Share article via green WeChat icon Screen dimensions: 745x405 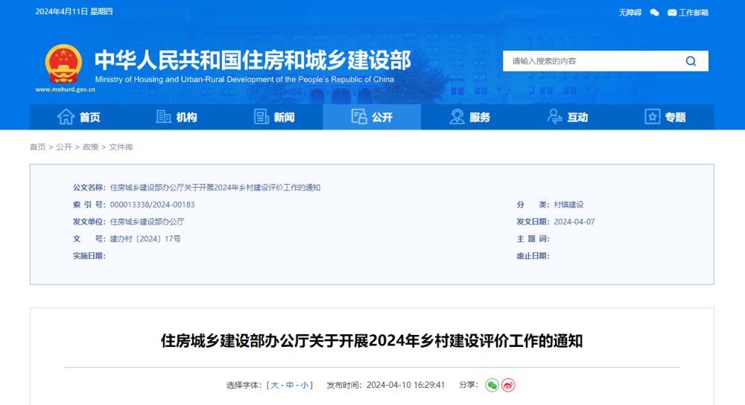(x=492, y=385)
